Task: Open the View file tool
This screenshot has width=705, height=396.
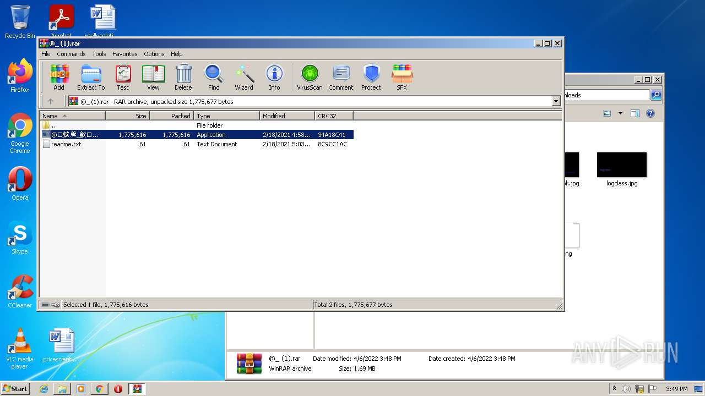Action: (x=153, y=77)
